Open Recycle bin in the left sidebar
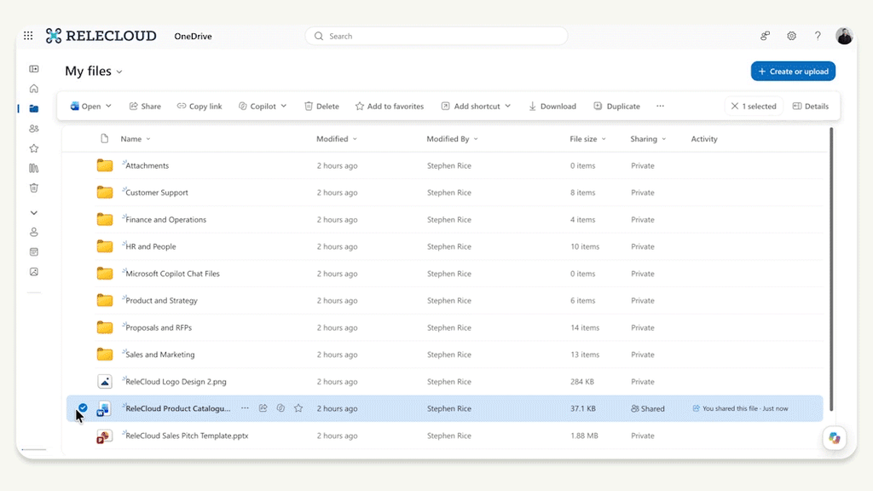 [x=34, y=188]
